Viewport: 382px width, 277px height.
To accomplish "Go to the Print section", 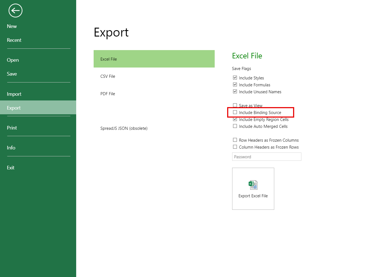I will point(12,128).
